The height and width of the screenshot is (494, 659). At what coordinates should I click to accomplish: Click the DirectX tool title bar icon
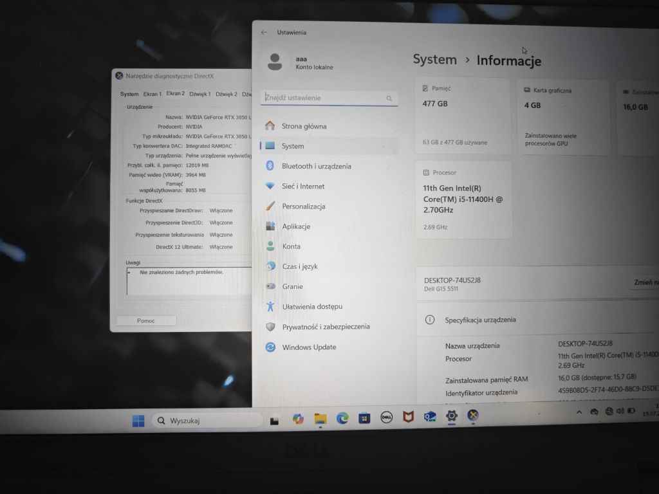(119, 76)
